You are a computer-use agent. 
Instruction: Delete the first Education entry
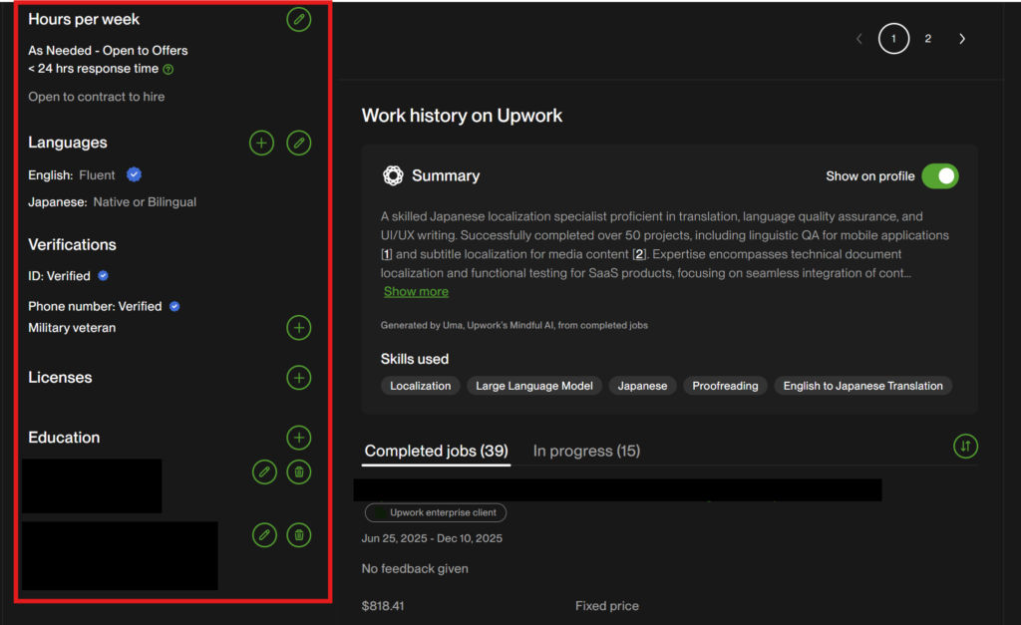tap(298, 471)
